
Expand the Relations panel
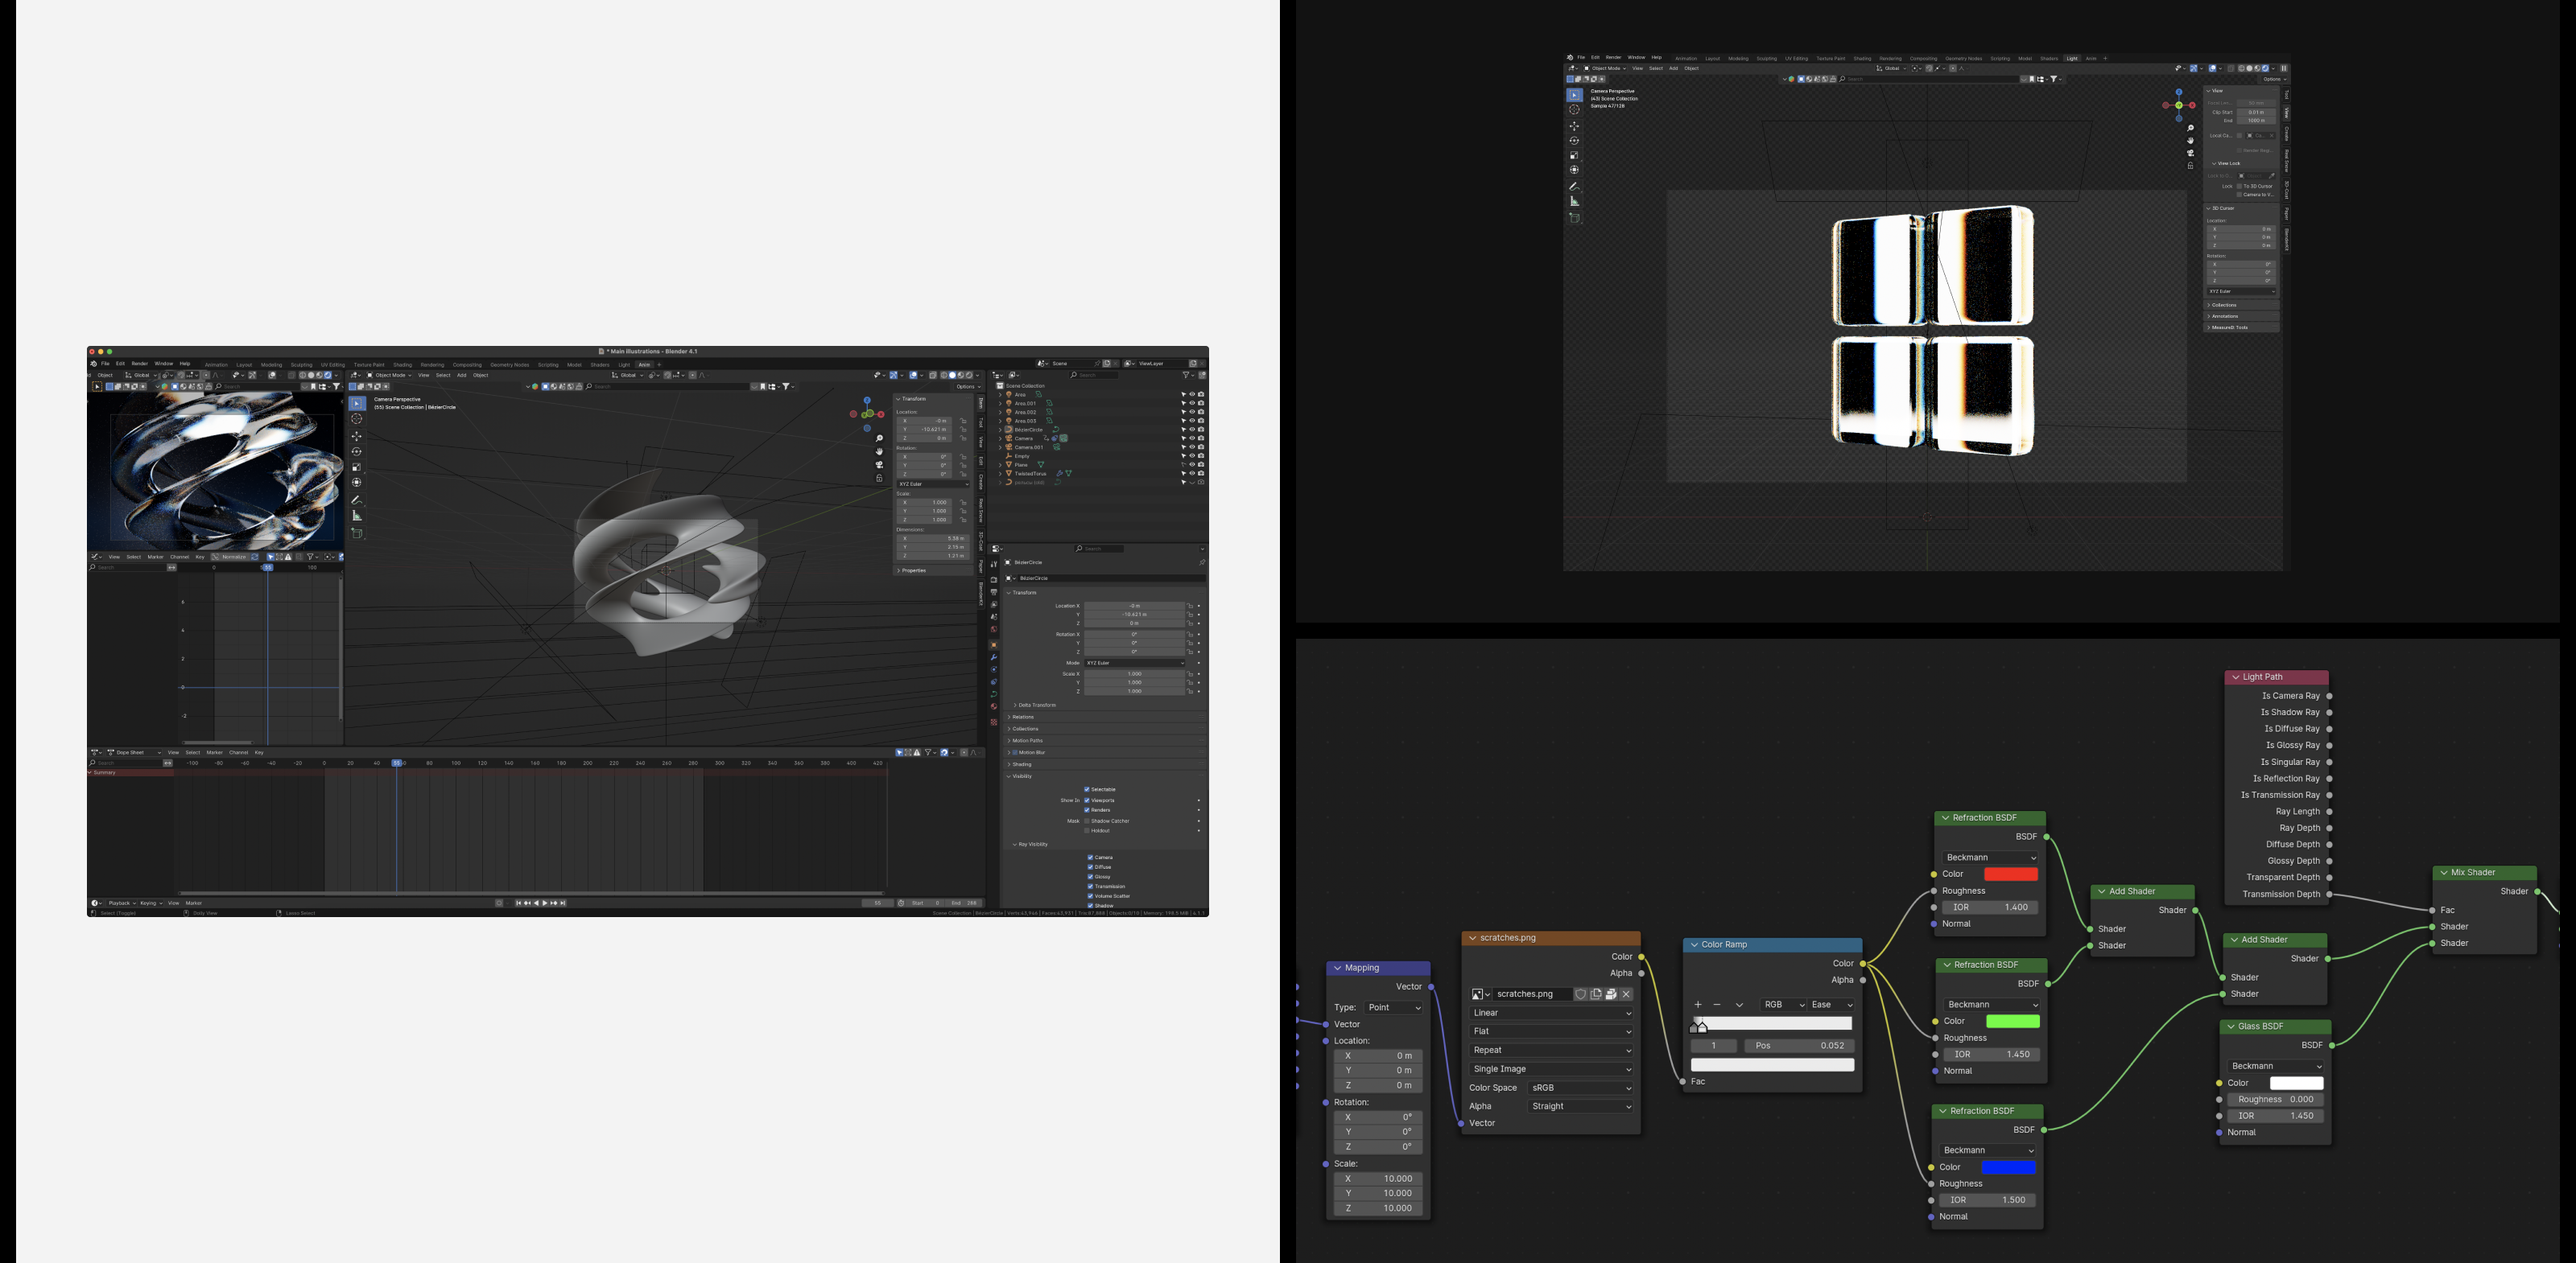coord(1022,717)
